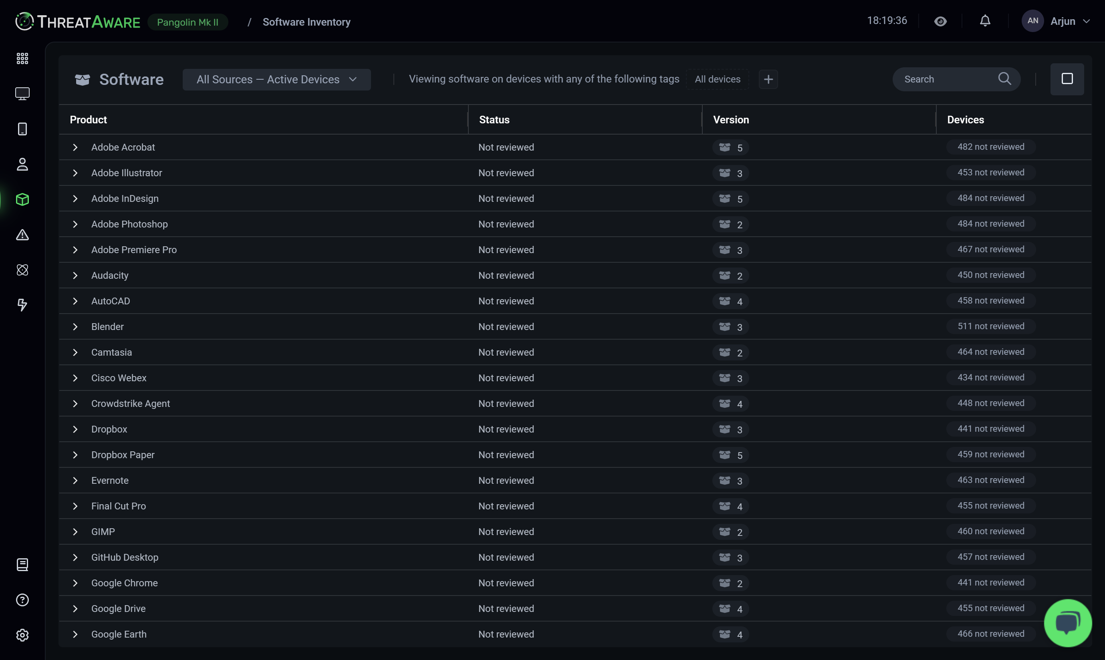Click 482 not reviewed for Adobe Acrobat
The image size is (1105, 660).
click(x=991, y=147)
